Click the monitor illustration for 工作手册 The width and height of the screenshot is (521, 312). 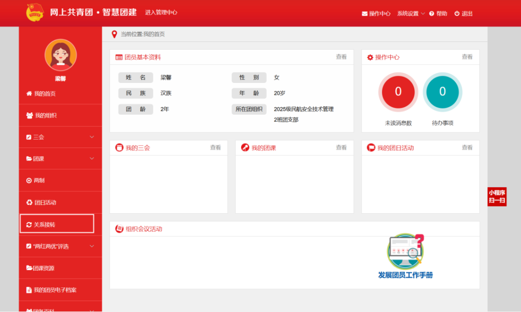click(x=405, y=251)
